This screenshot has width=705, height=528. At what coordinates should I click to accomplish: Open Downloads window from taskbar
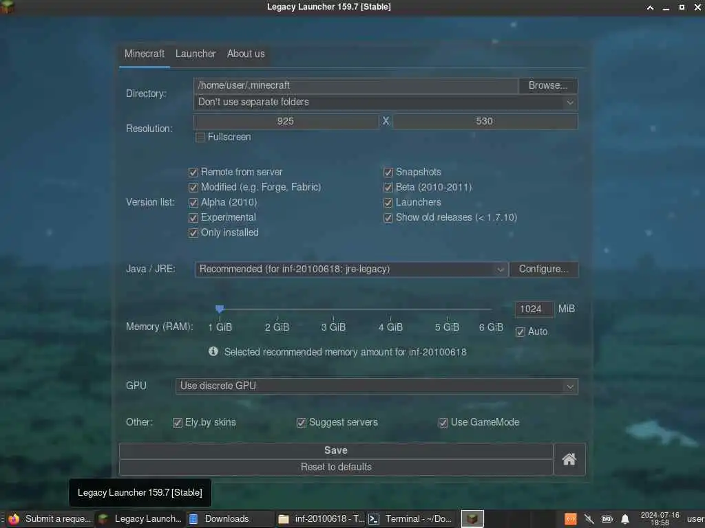(230, 519)
